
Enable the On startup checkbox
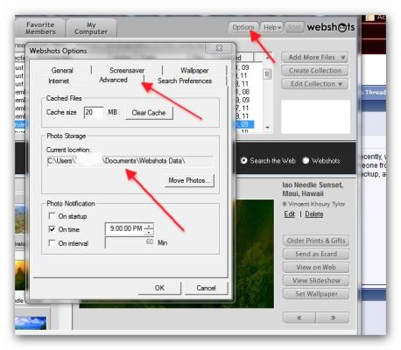click(x=52, y=216)
